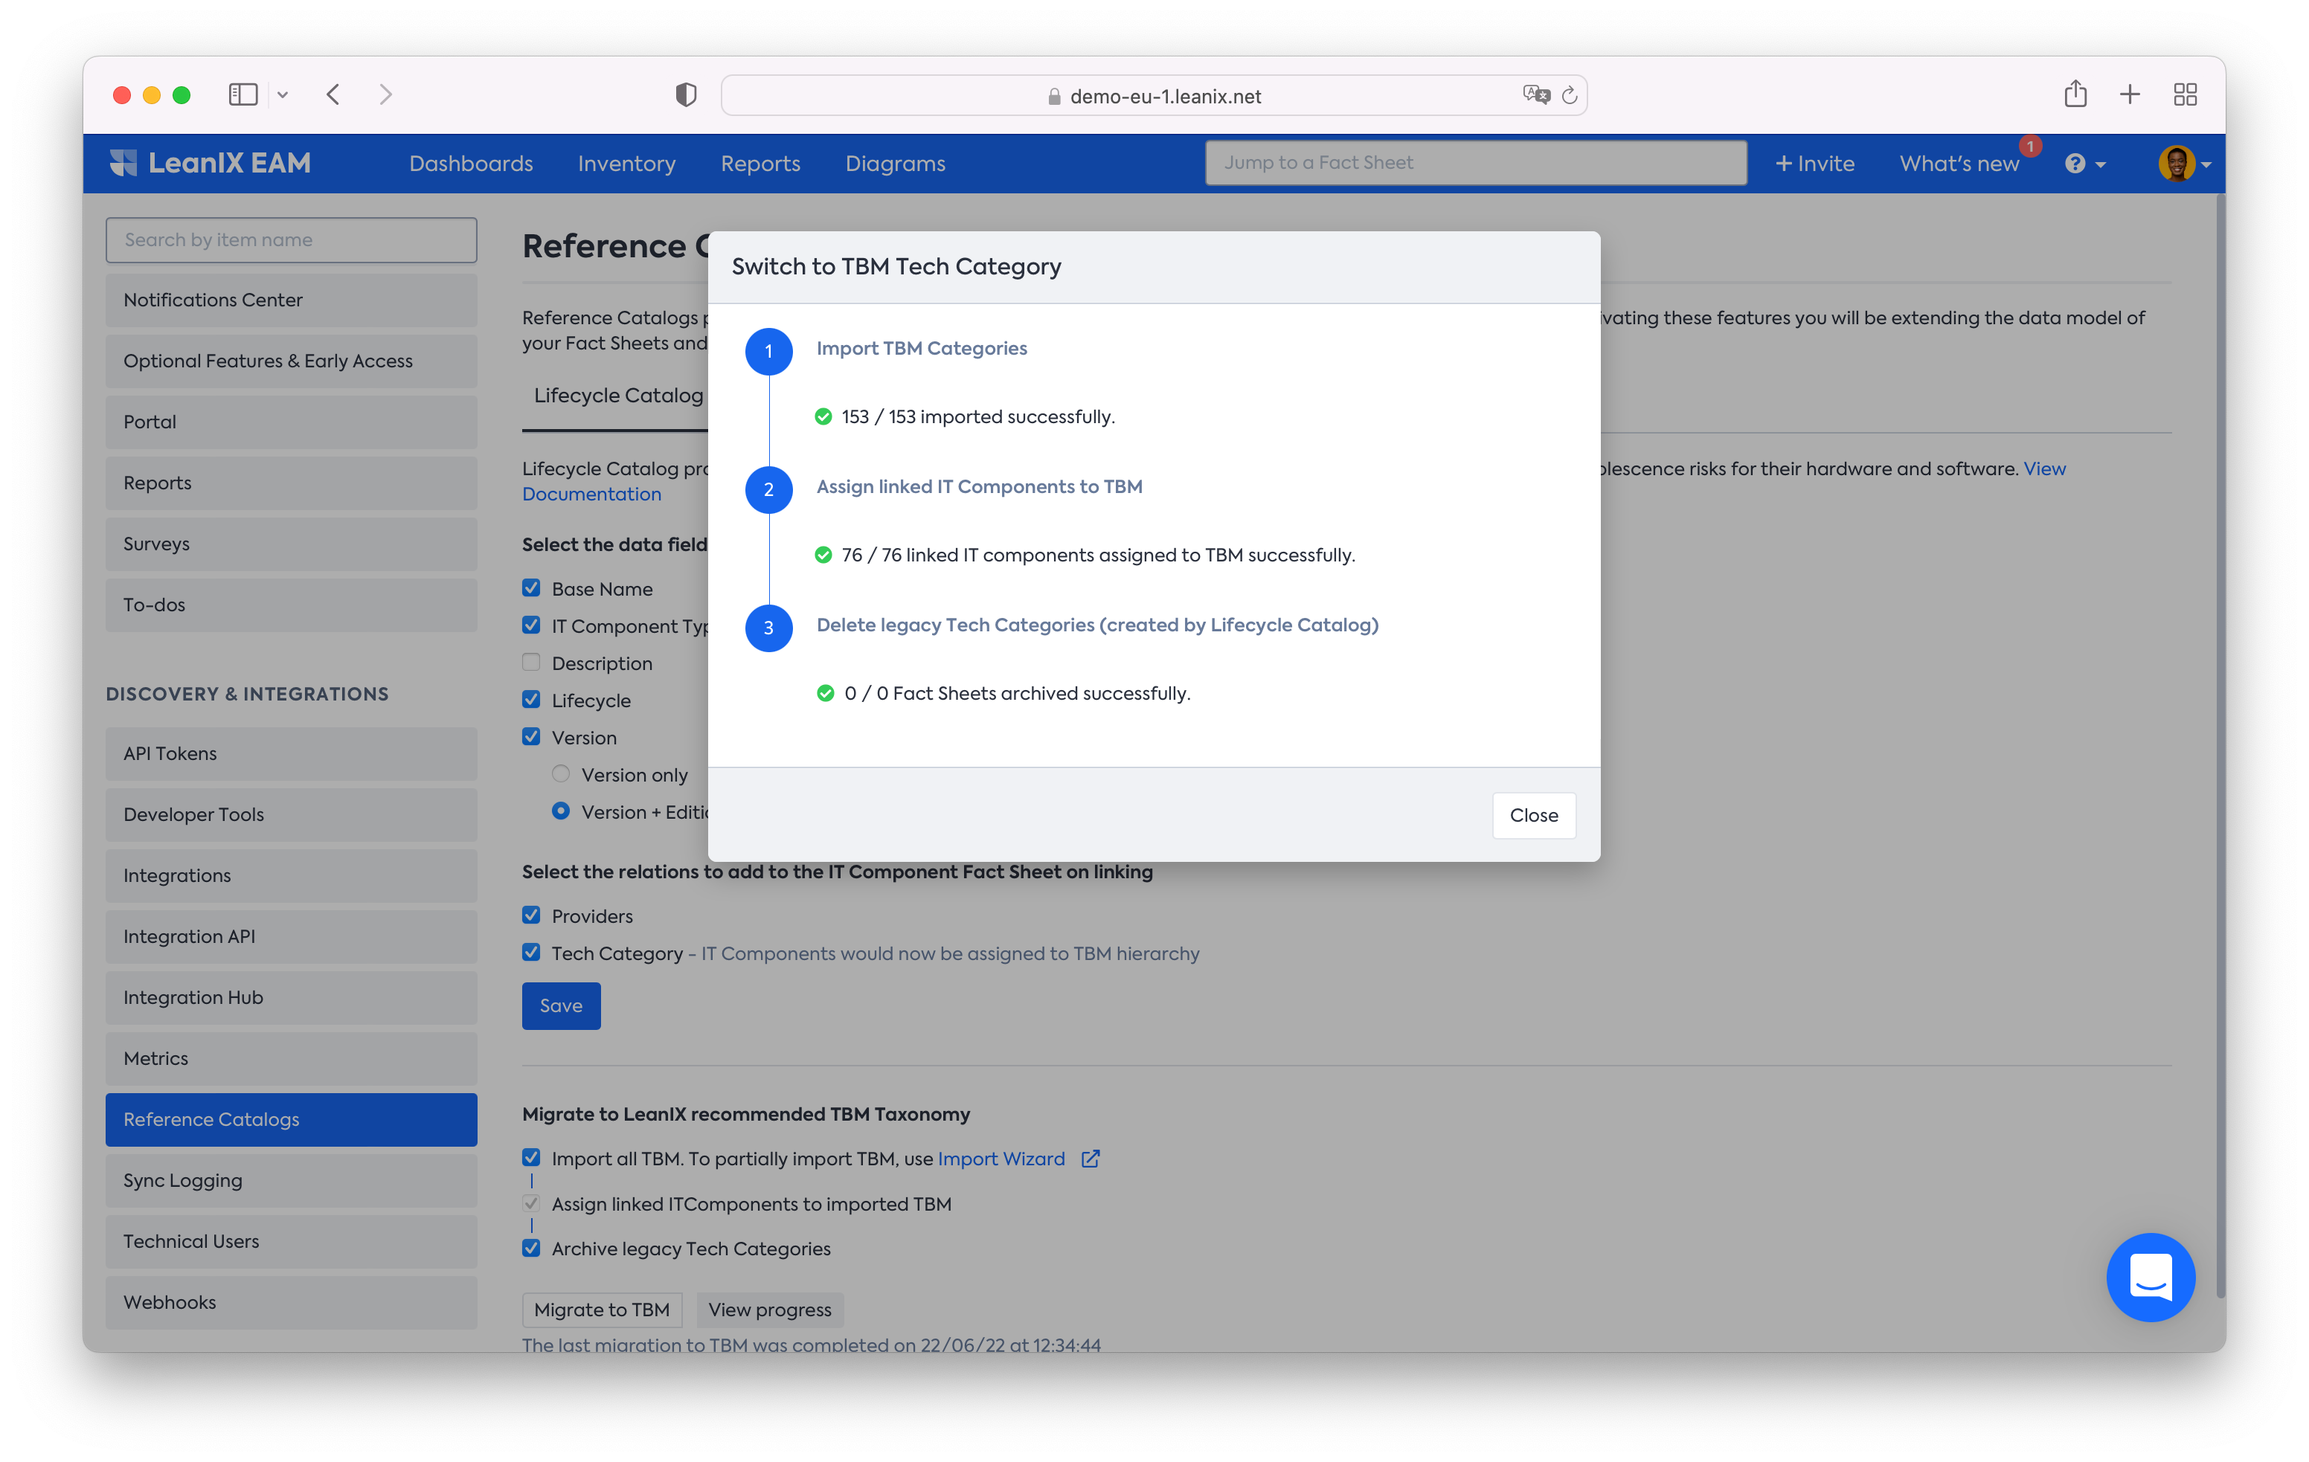This screenshot has height=1462, width=2309.
Task: Open Sync Logging in sidebar
Action: click(x=292, y=1180)
